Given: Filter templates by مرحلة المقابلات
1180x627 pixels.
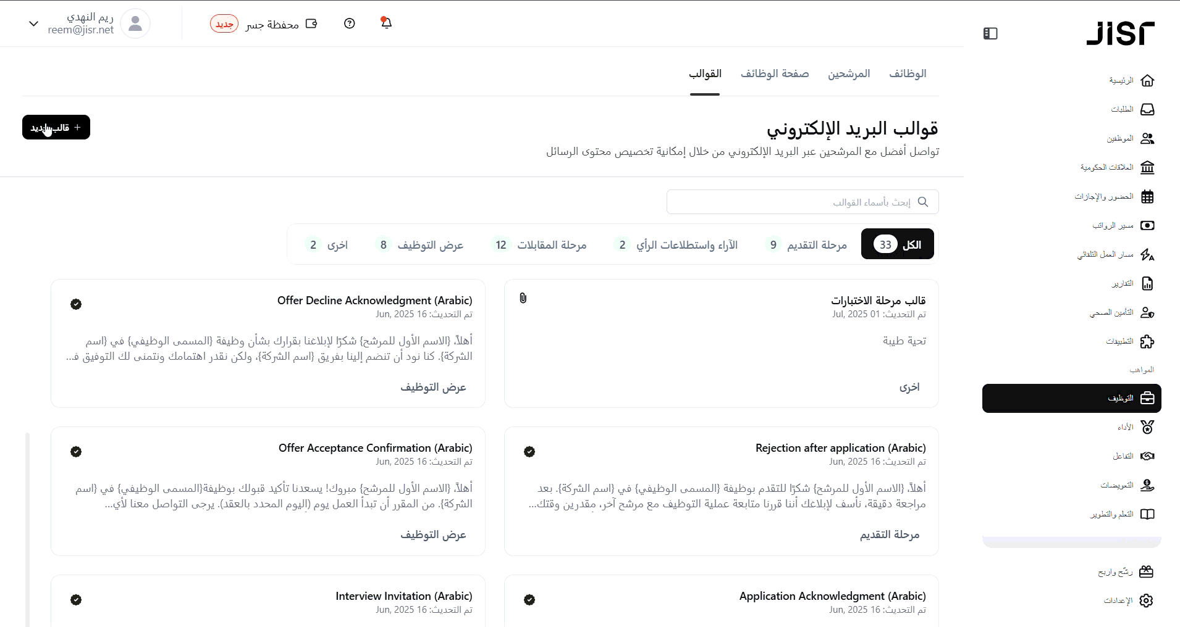Looking at the screenshot, I should click(540, 245).
